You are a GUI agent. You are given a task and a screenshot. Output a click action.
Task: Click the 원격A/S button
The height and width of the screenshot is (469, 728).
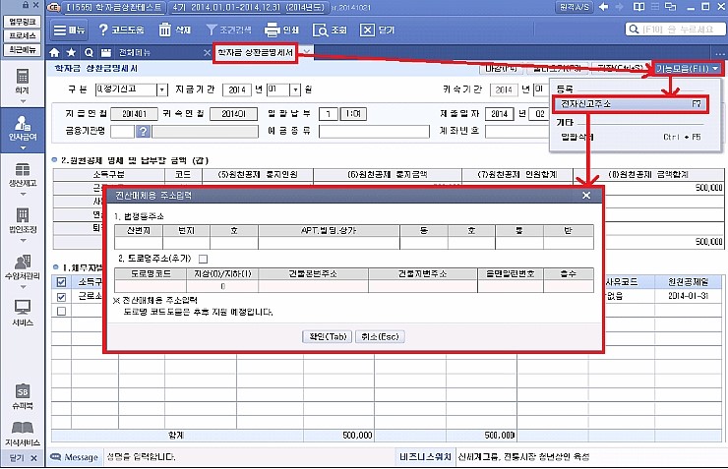[575, 7]
